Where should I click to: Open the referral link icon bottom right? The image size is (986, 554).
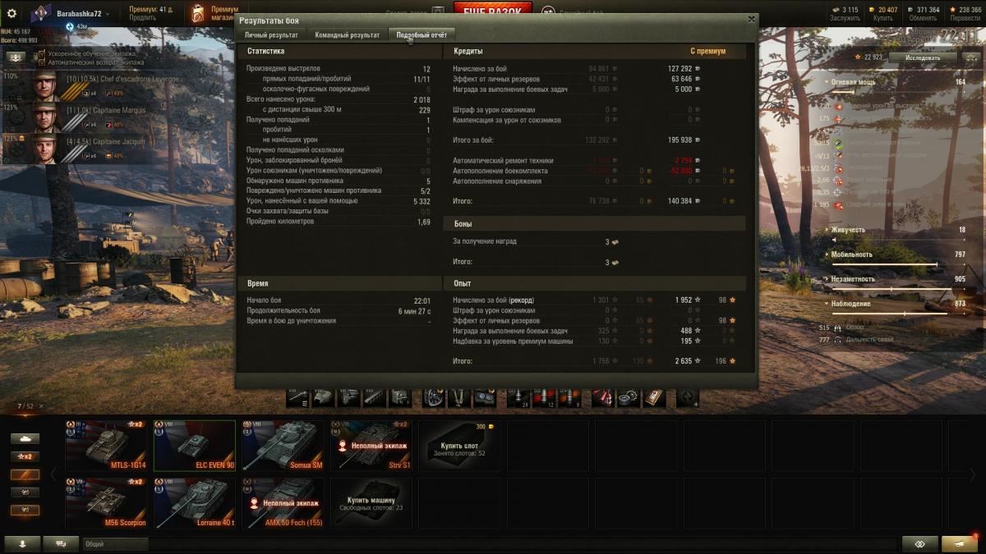[x=920, y=543]
